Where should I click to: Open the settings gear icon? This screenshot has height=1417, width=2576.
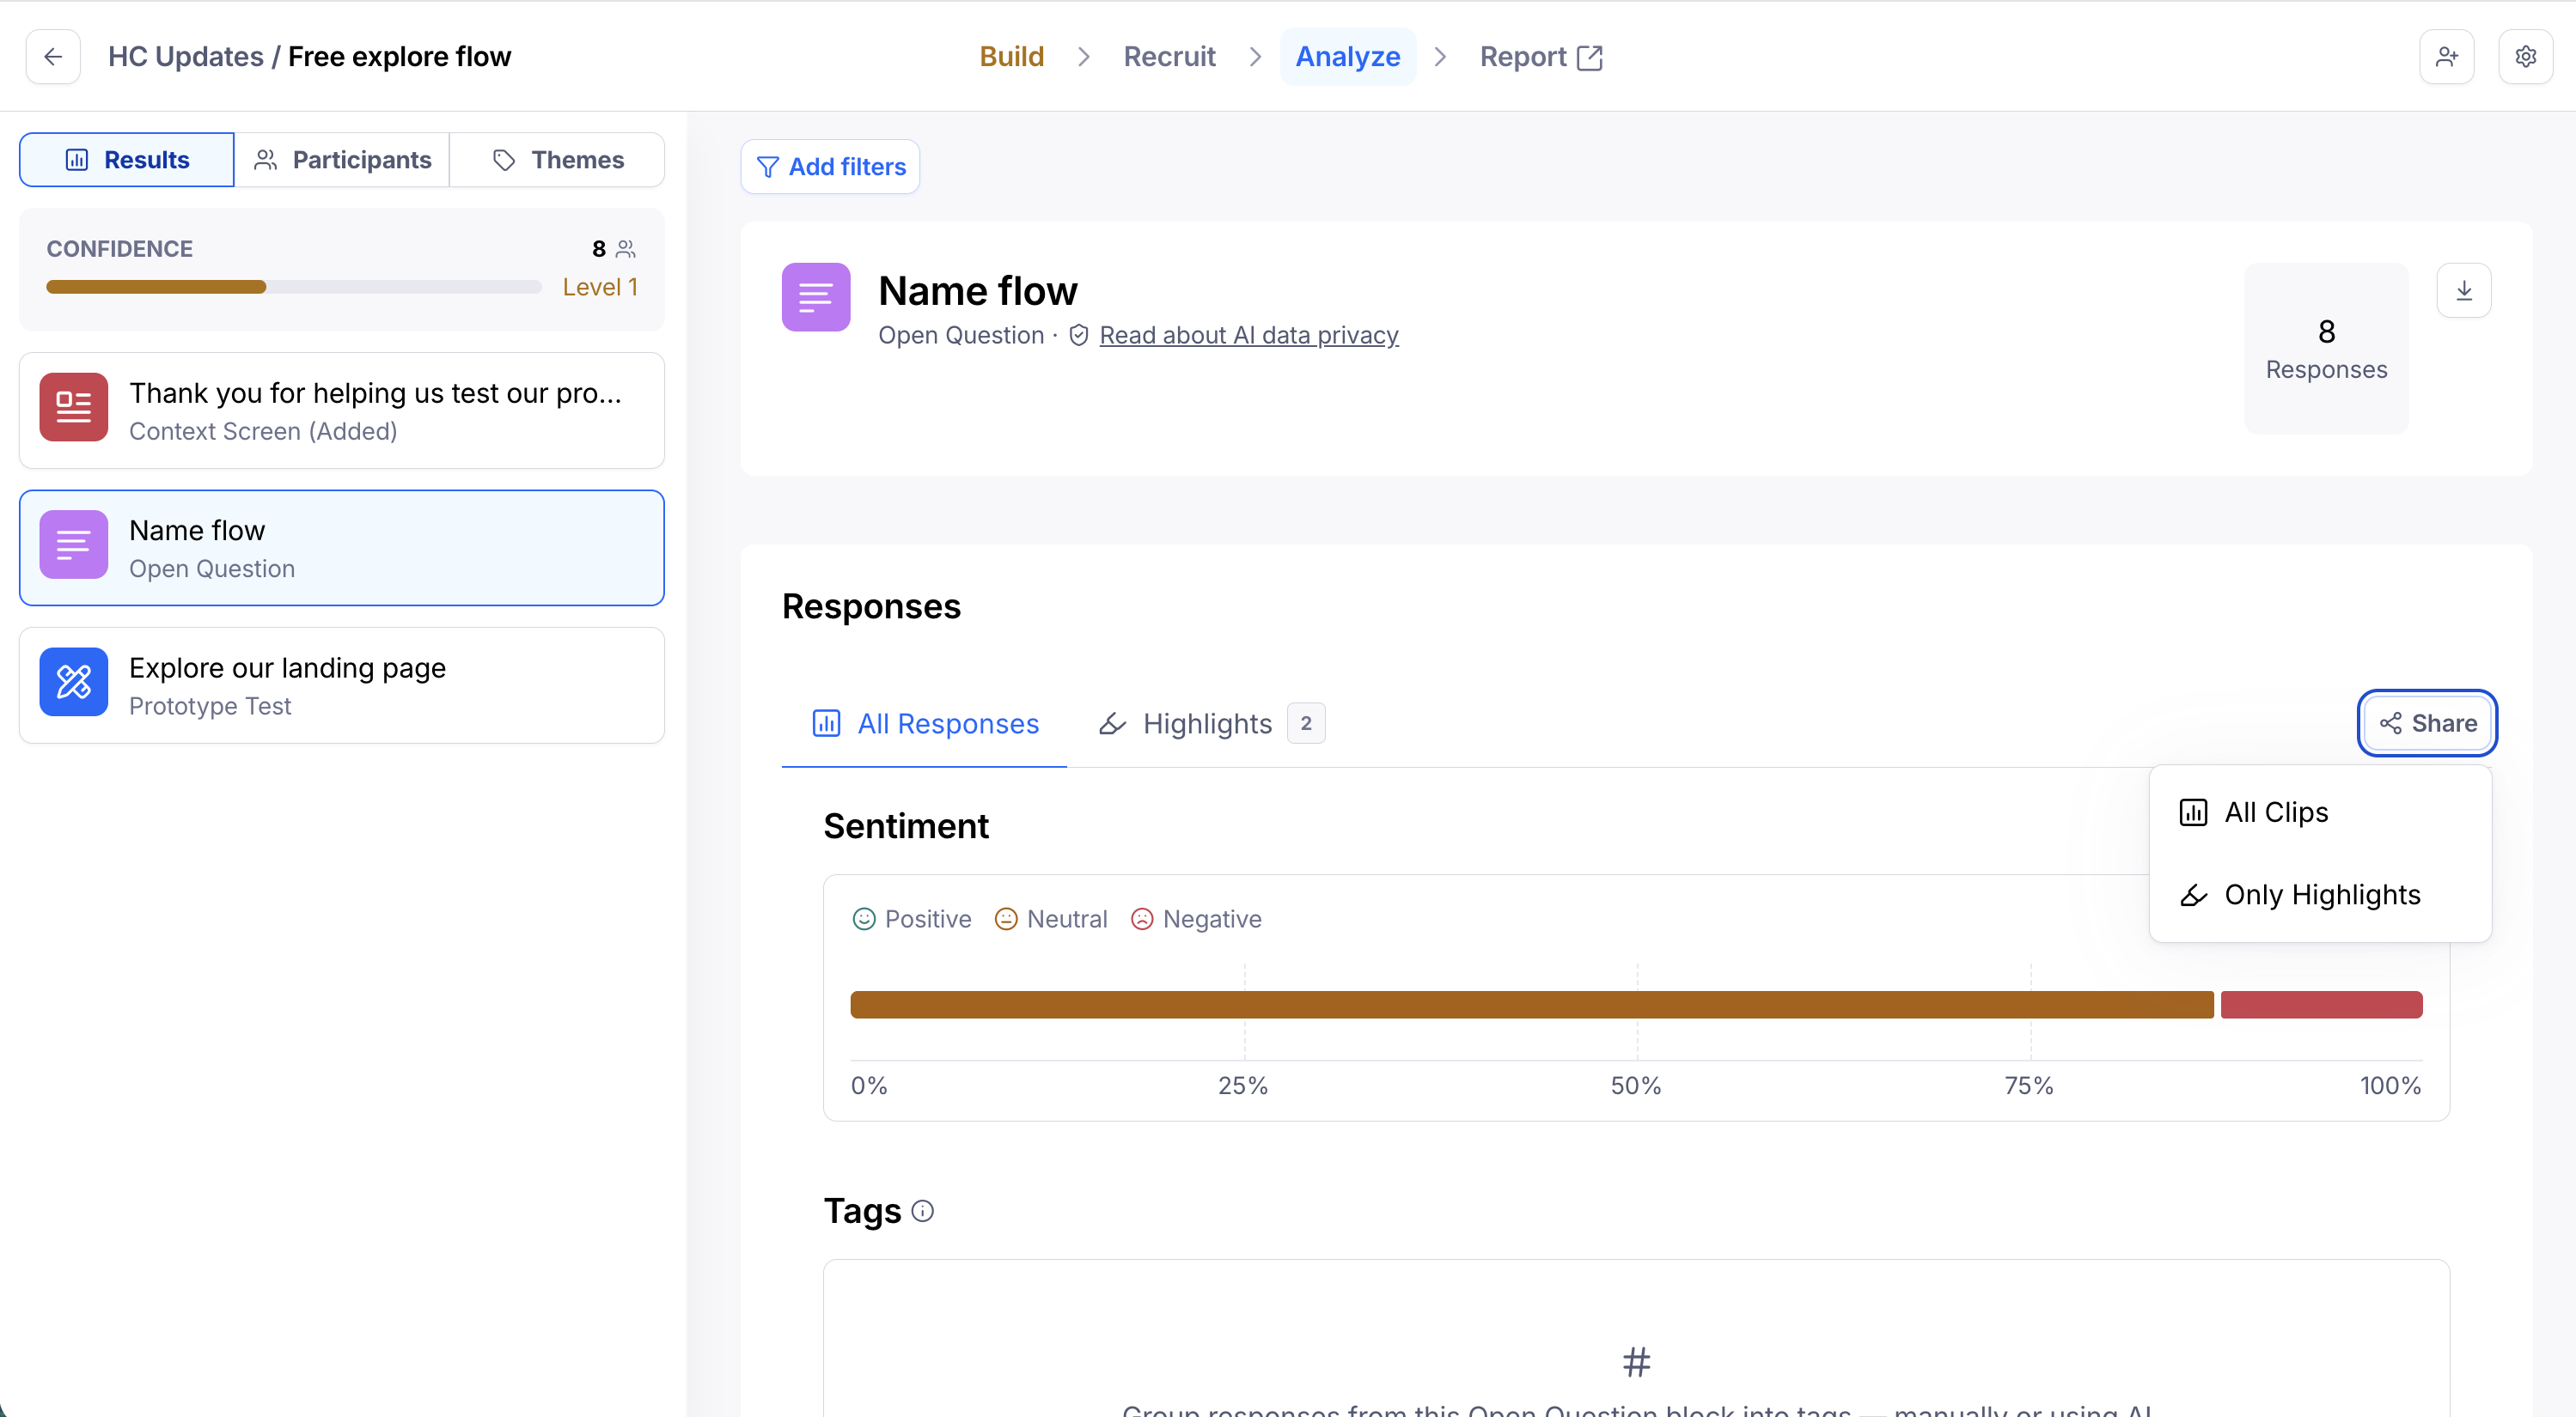click(x=2525, y=57)
